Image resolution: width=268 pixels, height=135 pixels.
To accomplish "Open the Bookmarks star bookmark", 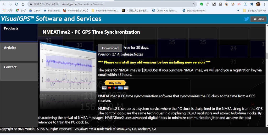I will [x=52, y=10].
